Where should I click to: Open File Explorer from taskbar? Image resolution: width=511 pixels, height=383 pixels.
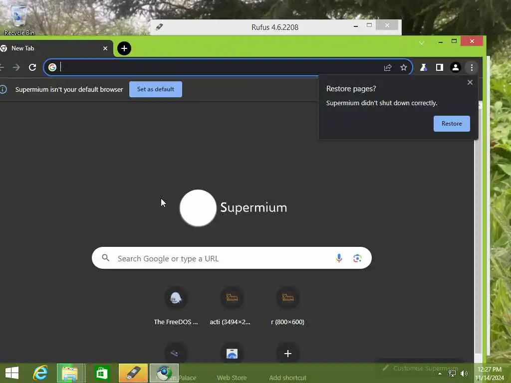coord(70,373)
